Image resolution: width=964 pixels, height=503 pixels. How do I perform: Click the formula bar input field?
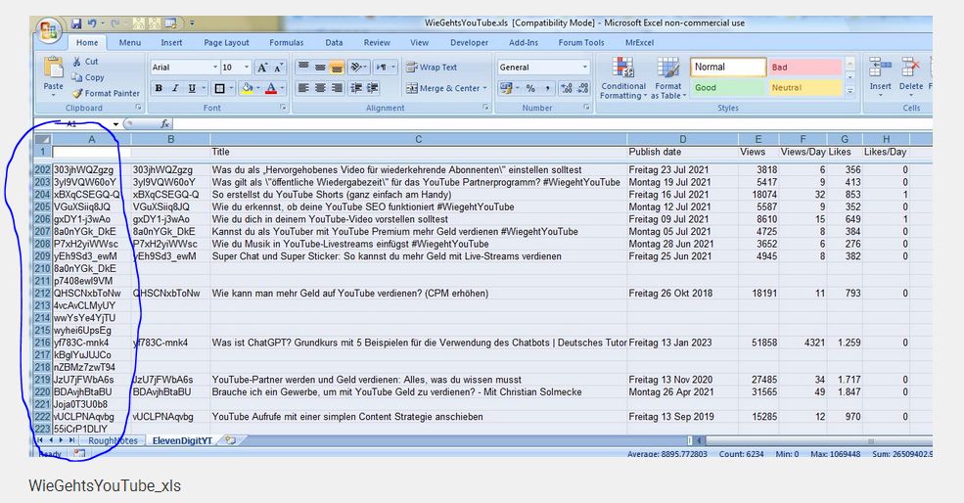tap(552, 124)
